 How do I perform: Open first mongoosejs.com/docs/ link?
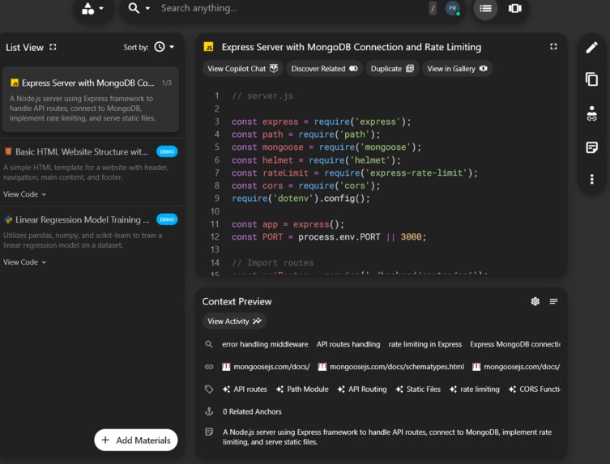(266, 367)
